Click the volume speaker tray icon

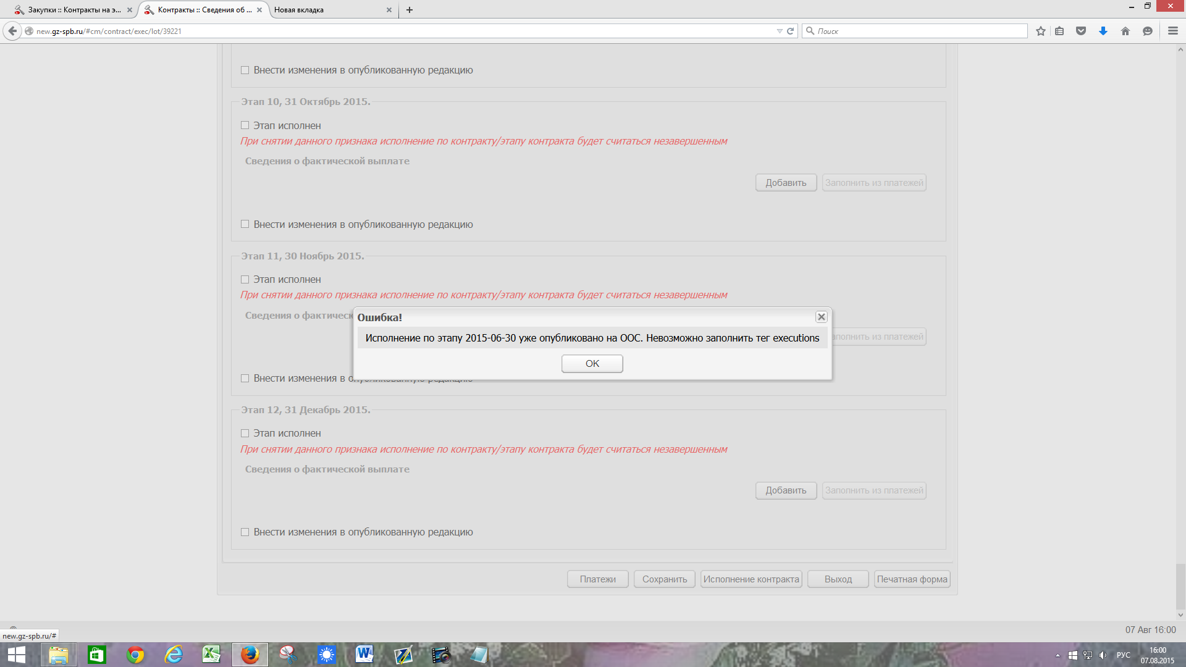click(x=1103, y=655)
